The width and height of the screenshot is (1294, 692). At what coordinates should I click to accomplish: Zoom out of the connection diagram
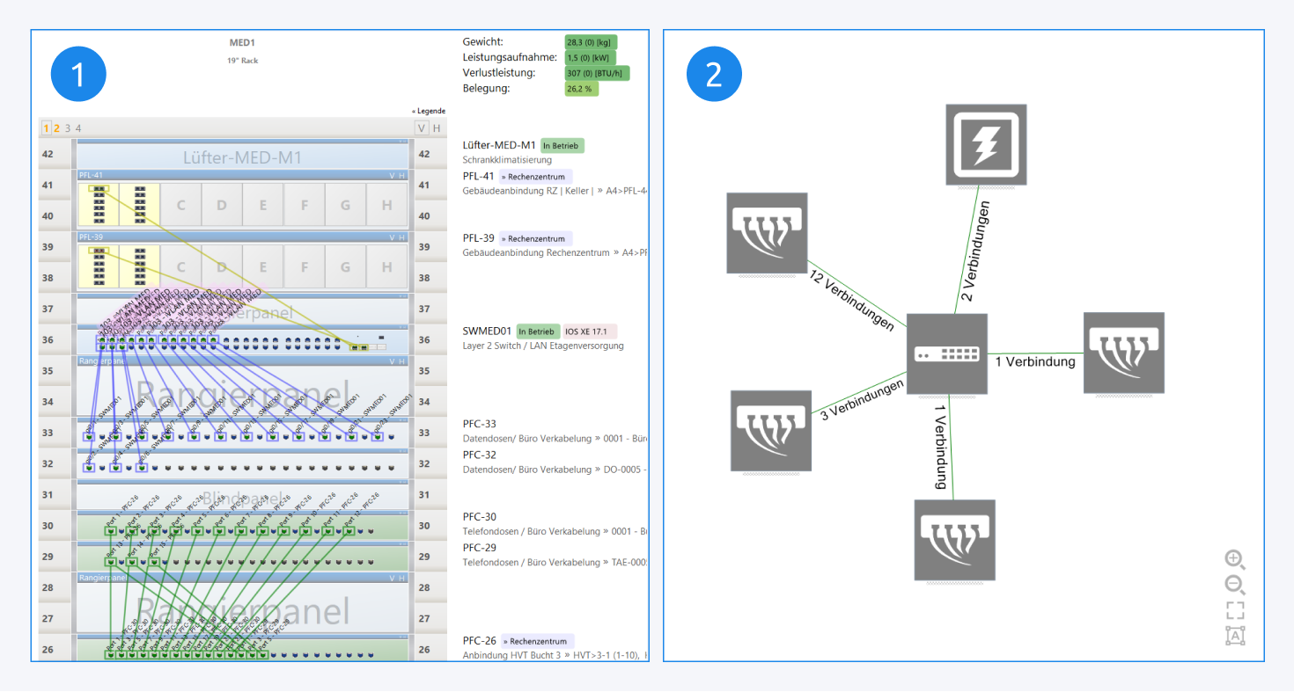click(x=1234, y=585)
